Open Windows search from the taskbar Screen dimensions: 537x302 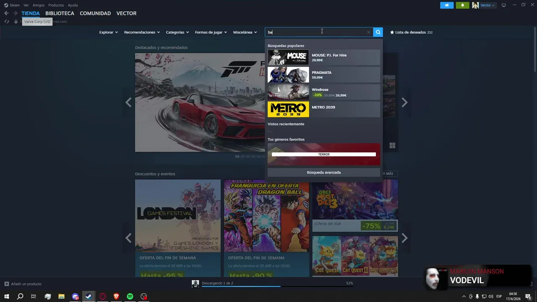tap(20, 297)
